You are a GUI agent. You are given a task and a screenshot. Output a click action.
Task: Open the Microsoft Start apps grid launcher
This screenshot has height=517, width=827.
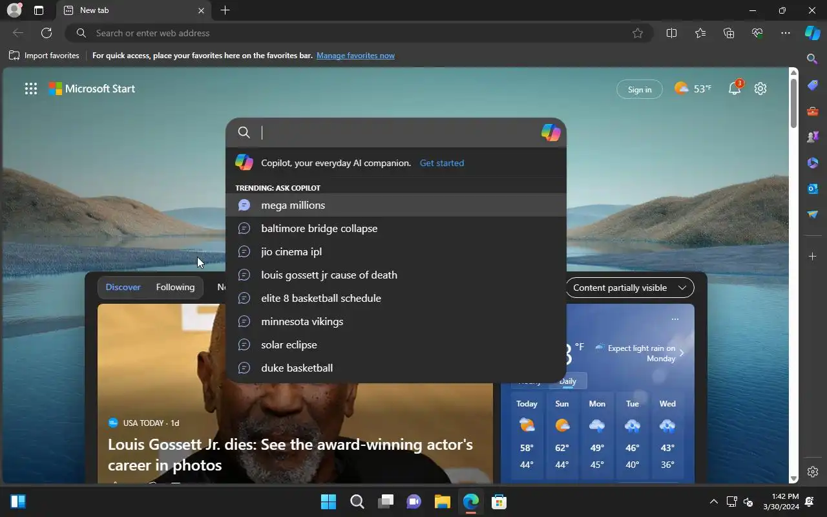pos(31,89)
